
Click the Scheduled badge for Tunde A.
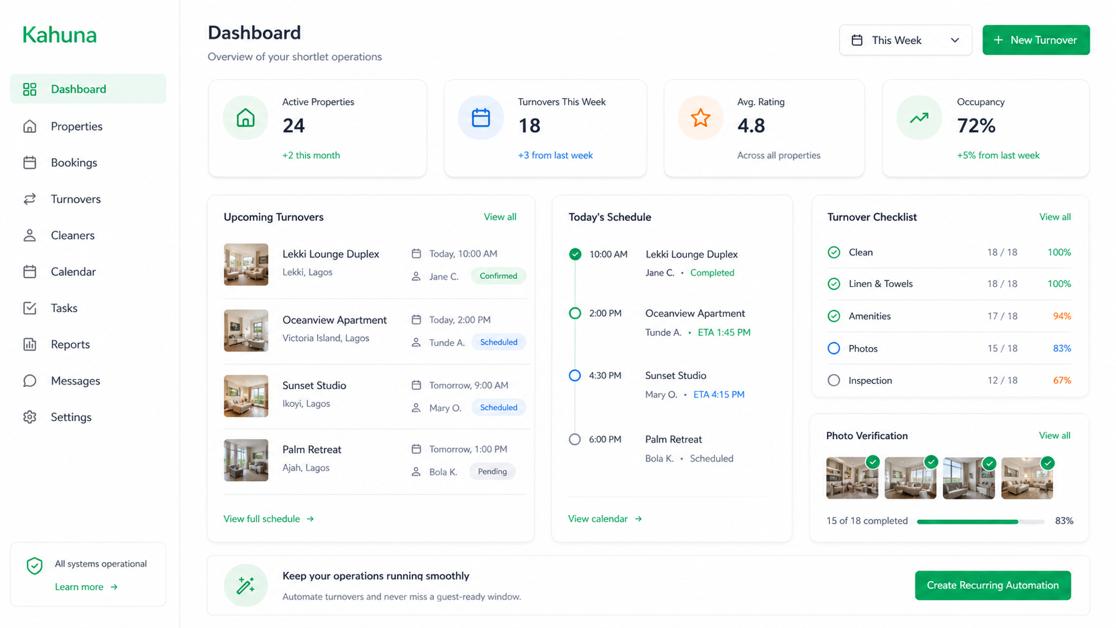point(499,342)
